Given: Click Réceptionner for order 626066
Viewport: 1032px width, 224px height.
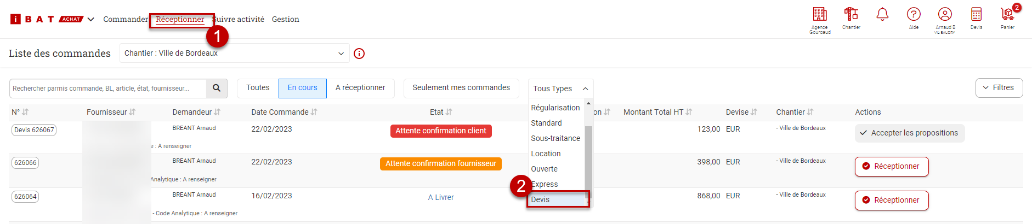Looking at the screenshot, I should (891, 167).
